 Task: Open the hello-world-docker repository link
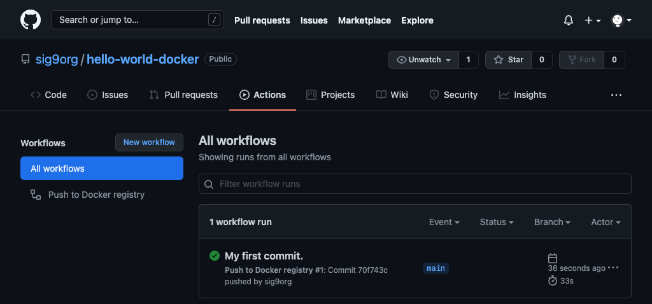click(x=143, y=59)
